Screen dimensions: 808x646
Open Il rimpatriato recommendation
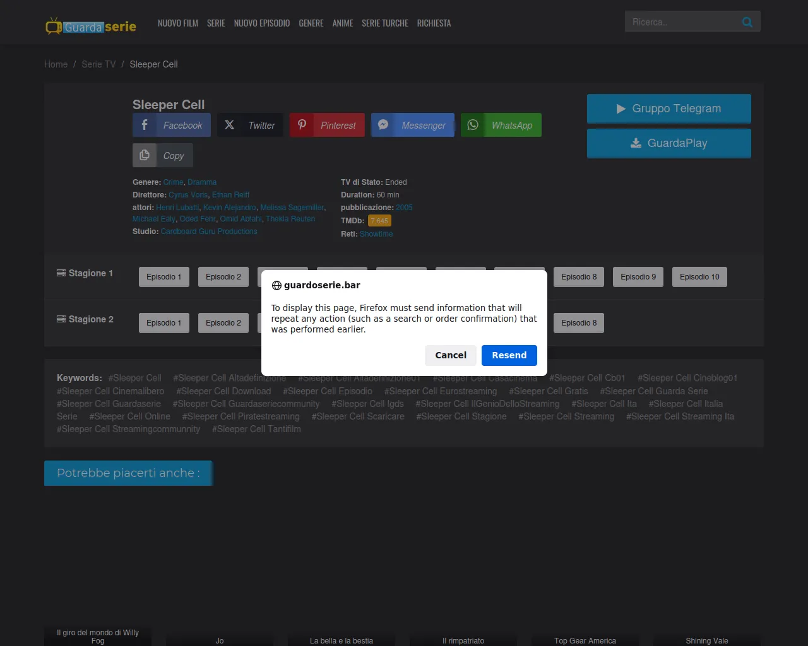(x=463, y=640)
